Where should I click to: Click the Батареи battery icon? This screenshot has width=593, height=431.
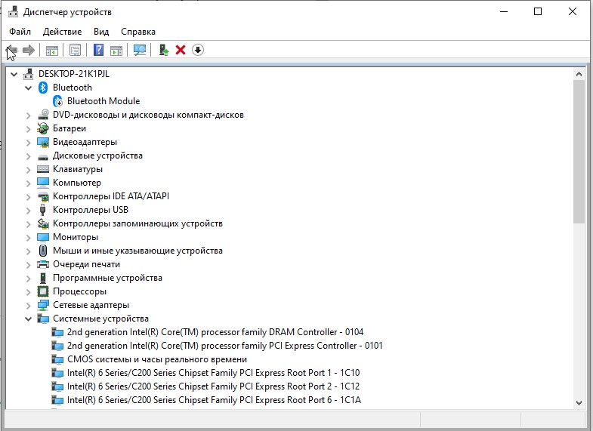point(43,128)
